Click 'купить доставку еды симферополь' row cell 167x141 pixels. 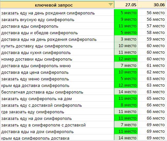(57, 46)
